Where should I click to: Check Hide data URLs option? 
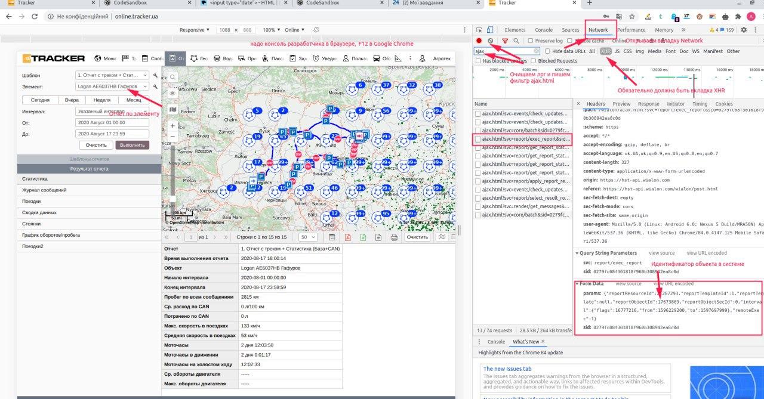(547, 51)
